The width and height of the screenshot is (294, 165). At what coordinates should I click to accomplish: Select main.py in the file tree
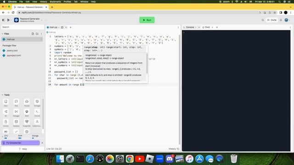[22, 39]
